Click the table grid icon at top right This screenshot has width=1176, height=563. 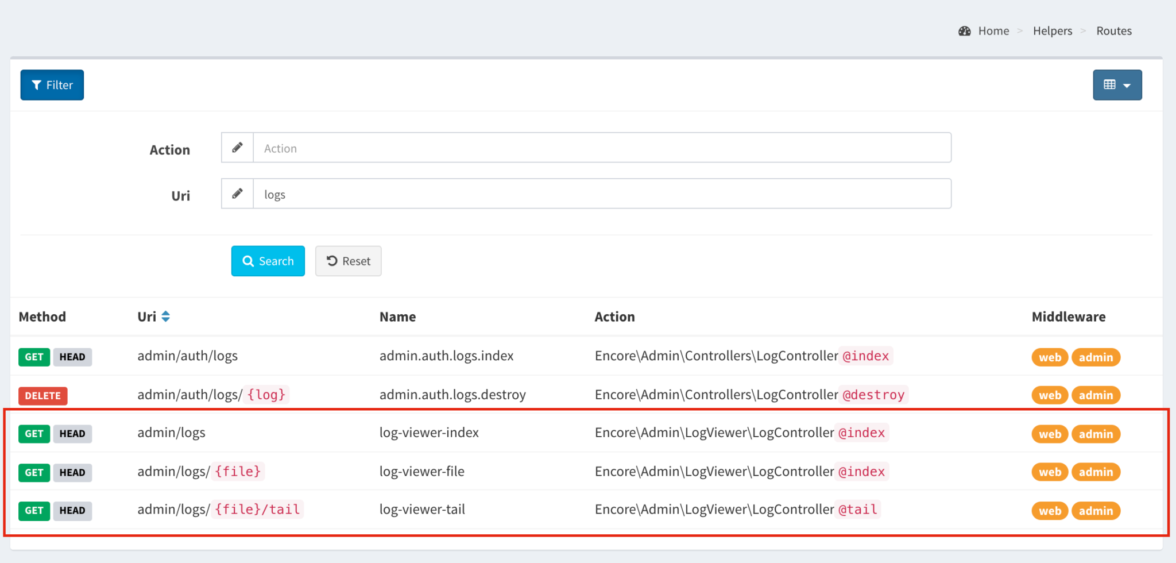(x=1109, y=84)
